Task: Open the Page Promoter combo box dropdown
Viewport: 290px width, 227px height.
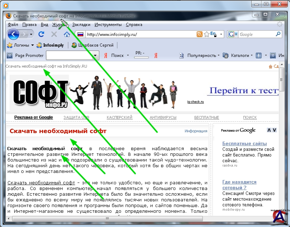Action: point(95,56)
